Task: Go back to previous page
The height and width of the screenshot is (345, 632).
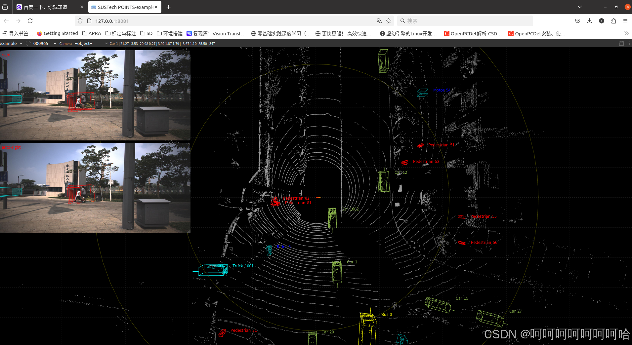Action: click(x=6, y=21)
